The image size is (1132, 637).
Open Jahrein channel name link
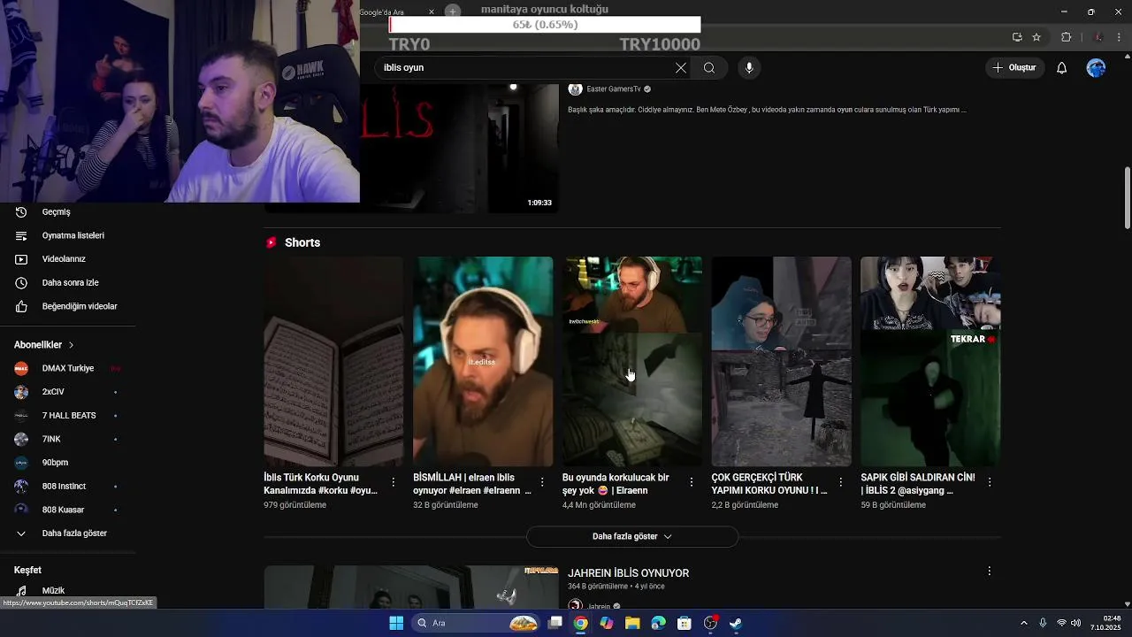(599, 607)
